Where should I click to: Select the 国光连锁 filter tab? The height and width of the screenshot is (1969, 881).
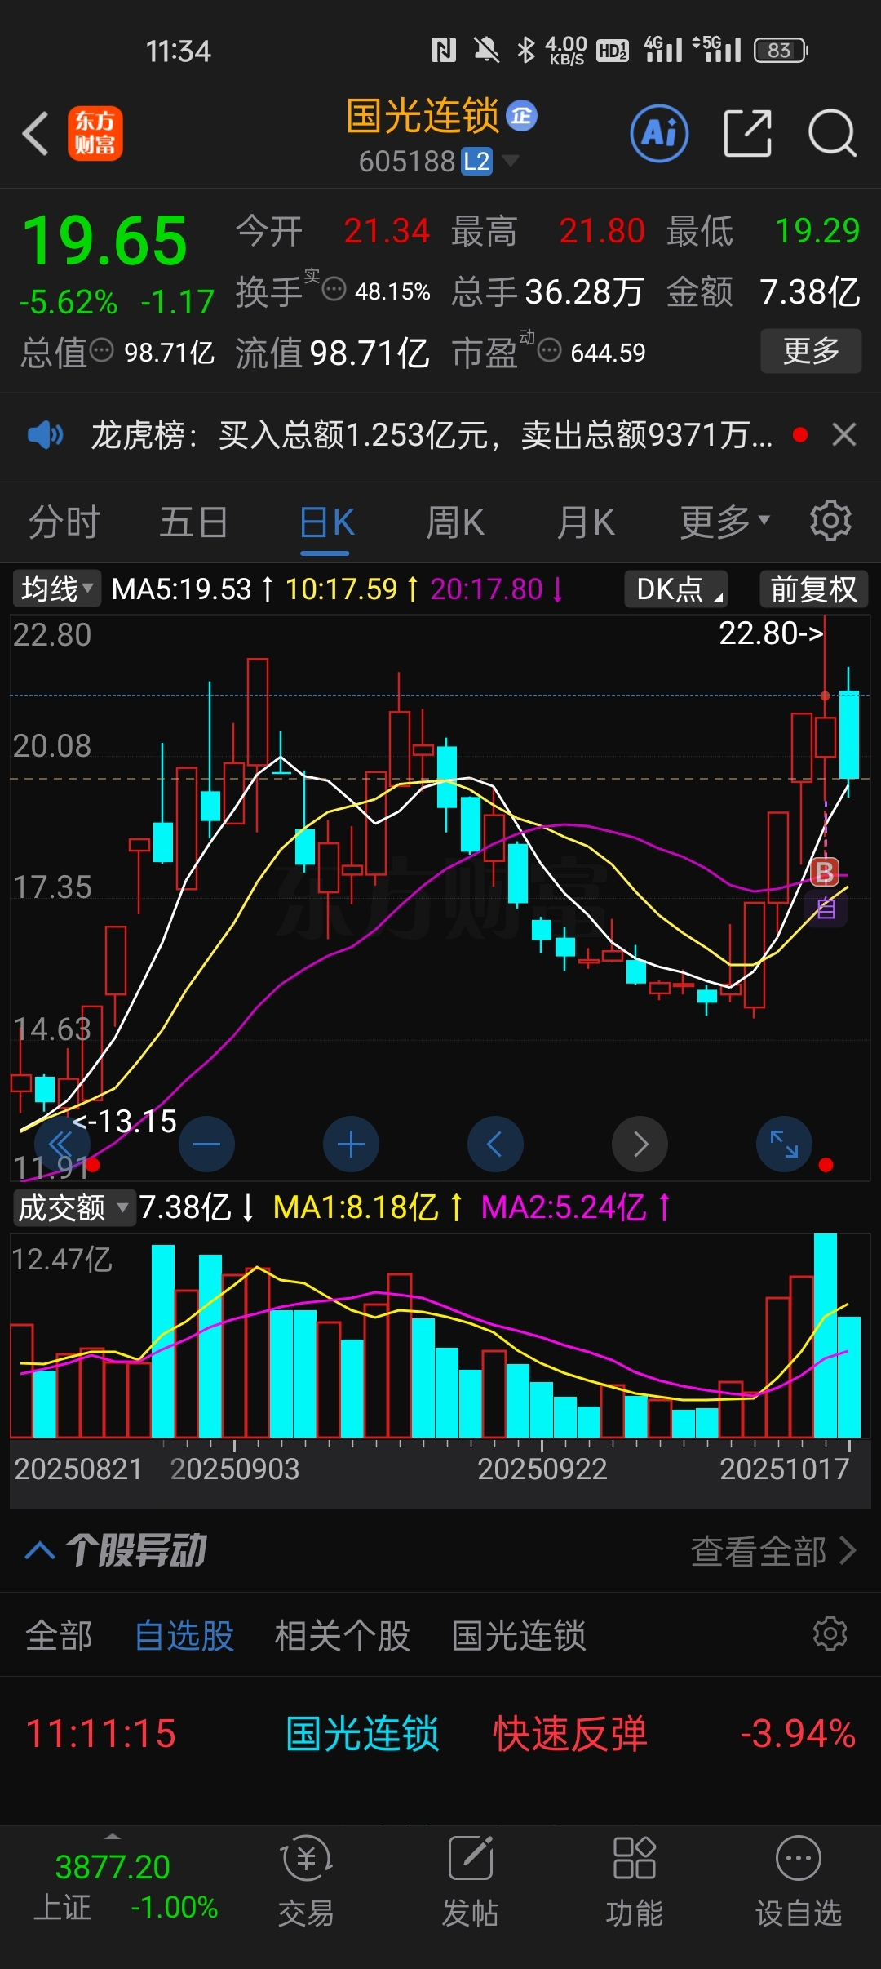click(519, 1635)
